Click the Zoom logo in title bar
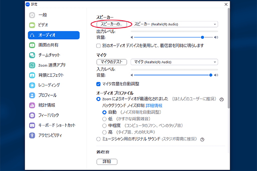257x171 pixels. [28, 4]
